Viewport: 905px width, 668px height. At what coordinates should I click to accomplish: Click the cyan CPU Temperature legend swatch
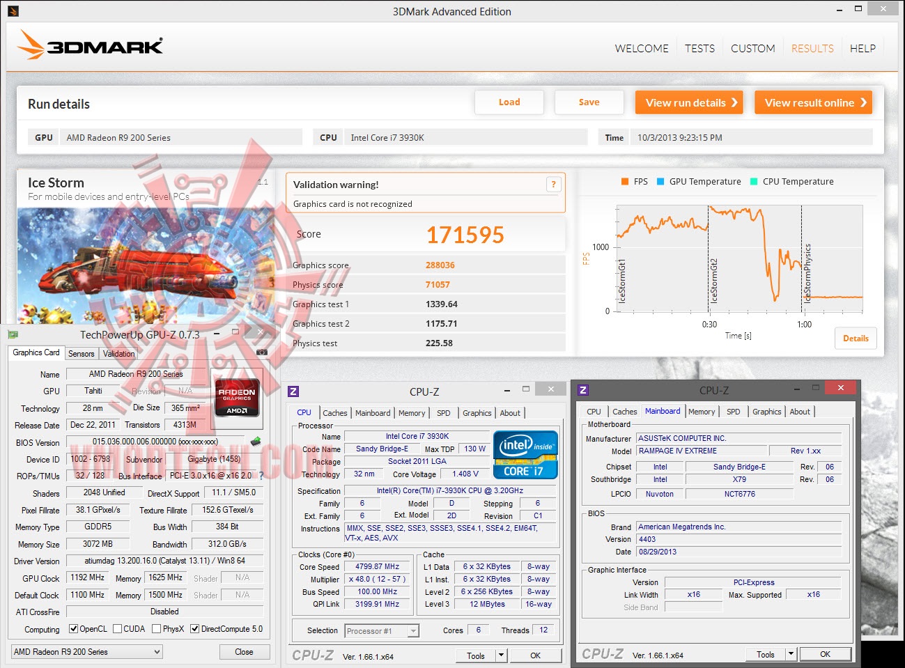tap(754, 182)
